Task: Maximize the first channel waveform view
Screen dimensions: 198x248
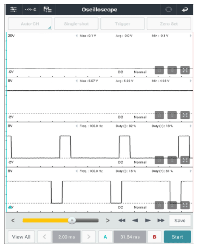Action: pyautogui.click(x=185, y=70)
